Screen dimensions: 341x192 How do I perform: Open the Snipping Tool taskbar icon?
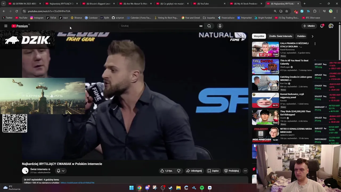[155, 188]
